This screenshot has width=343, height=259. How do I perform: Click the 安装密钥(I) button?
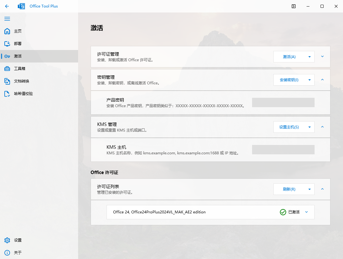click(289, 80)
